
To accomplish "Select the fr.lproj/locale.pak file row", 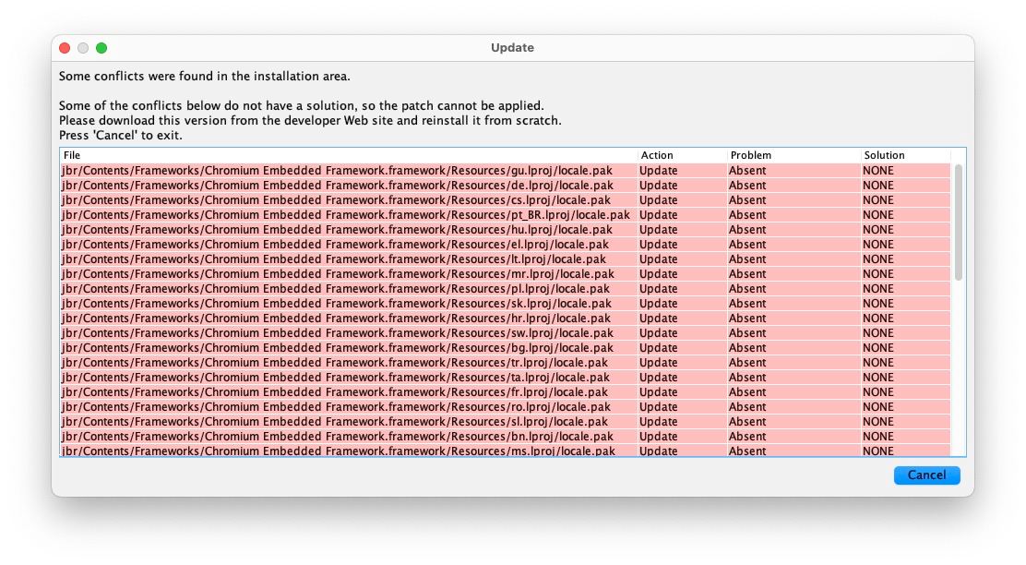I will click(505, 392).
